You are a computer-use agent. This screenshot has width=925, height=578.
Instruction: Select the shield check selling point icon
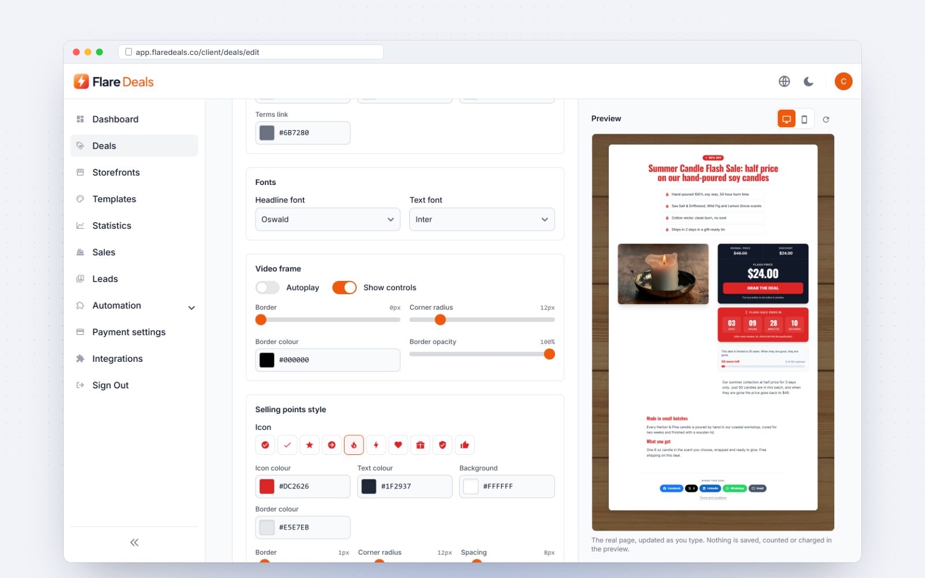pyautogui.click(x=442, y=445)
